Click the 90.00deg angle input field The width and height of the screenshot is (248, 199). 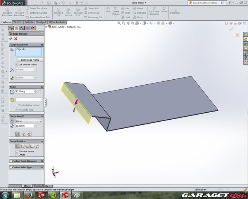click(x=24, y=91)
